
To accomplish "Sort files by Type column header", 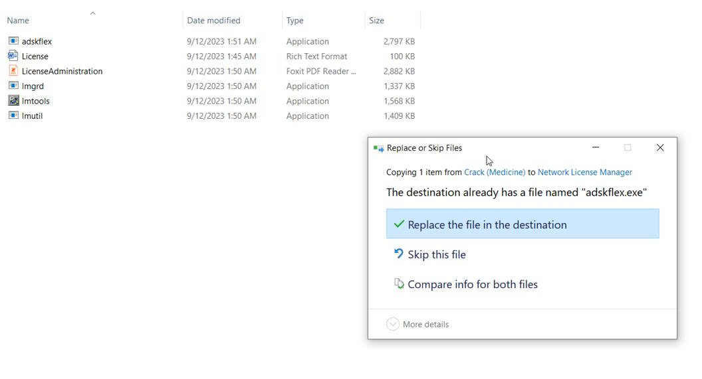I will click(x=294, y=21).
